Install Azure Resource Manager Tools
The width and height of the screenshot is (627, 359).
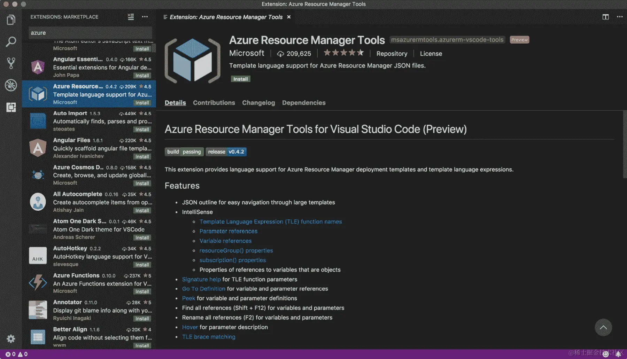(240, 79)
